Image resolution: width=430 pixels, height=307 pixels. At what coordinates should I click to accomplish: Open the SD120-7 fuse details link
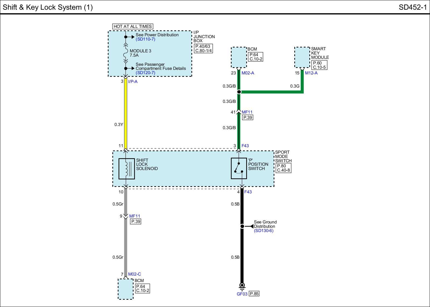145,73
